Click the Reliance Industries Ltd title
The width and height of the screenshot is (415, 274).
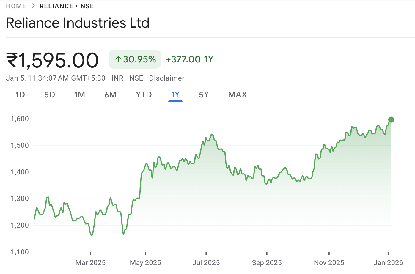click(78, 23)
